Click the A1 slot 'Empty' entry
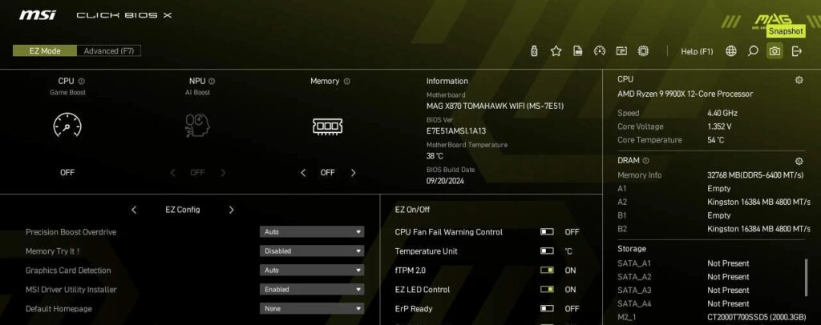Image resolution: width=821 pixels, height=325 pixels. coord(719,189)
